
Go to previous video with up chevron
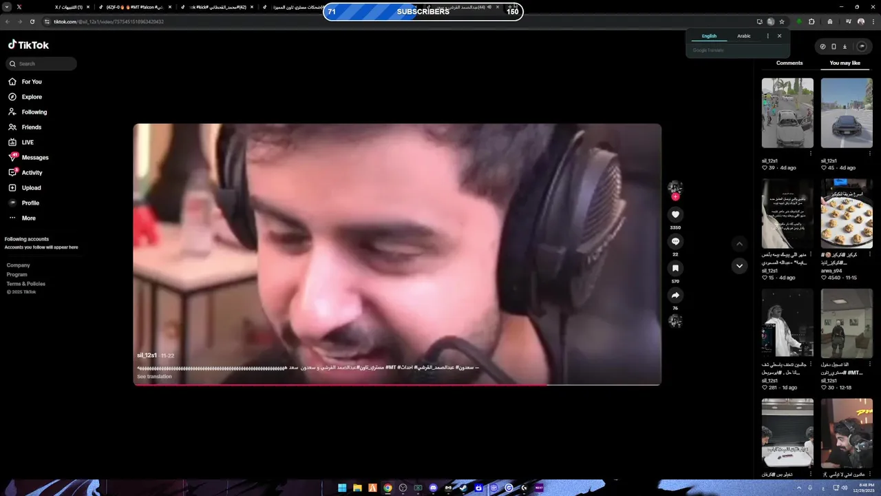[x=739, y=243]
